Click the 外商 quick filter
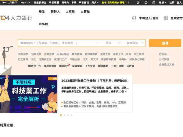183x137 pixels. point(128,54)
